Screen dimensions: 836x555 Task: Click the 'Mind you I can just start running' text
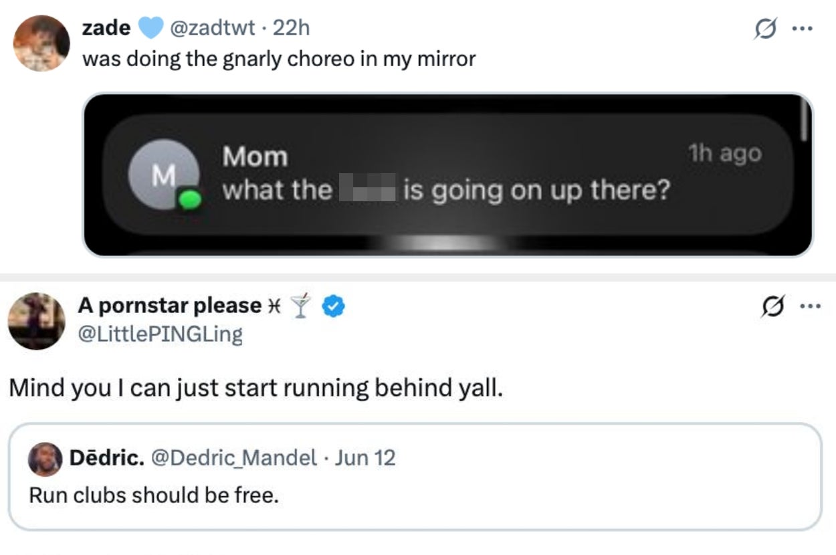pyautogui.click(x=255, y=388)
